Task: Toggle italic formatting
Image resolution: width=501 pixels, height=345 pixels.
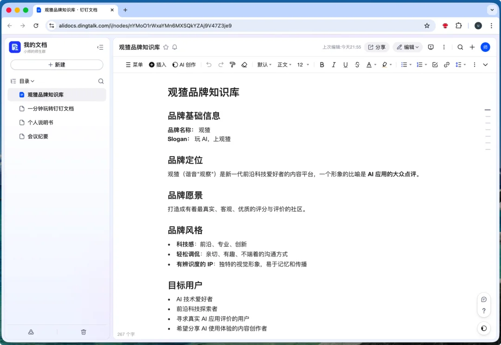Action: click(x=334, y=64)
